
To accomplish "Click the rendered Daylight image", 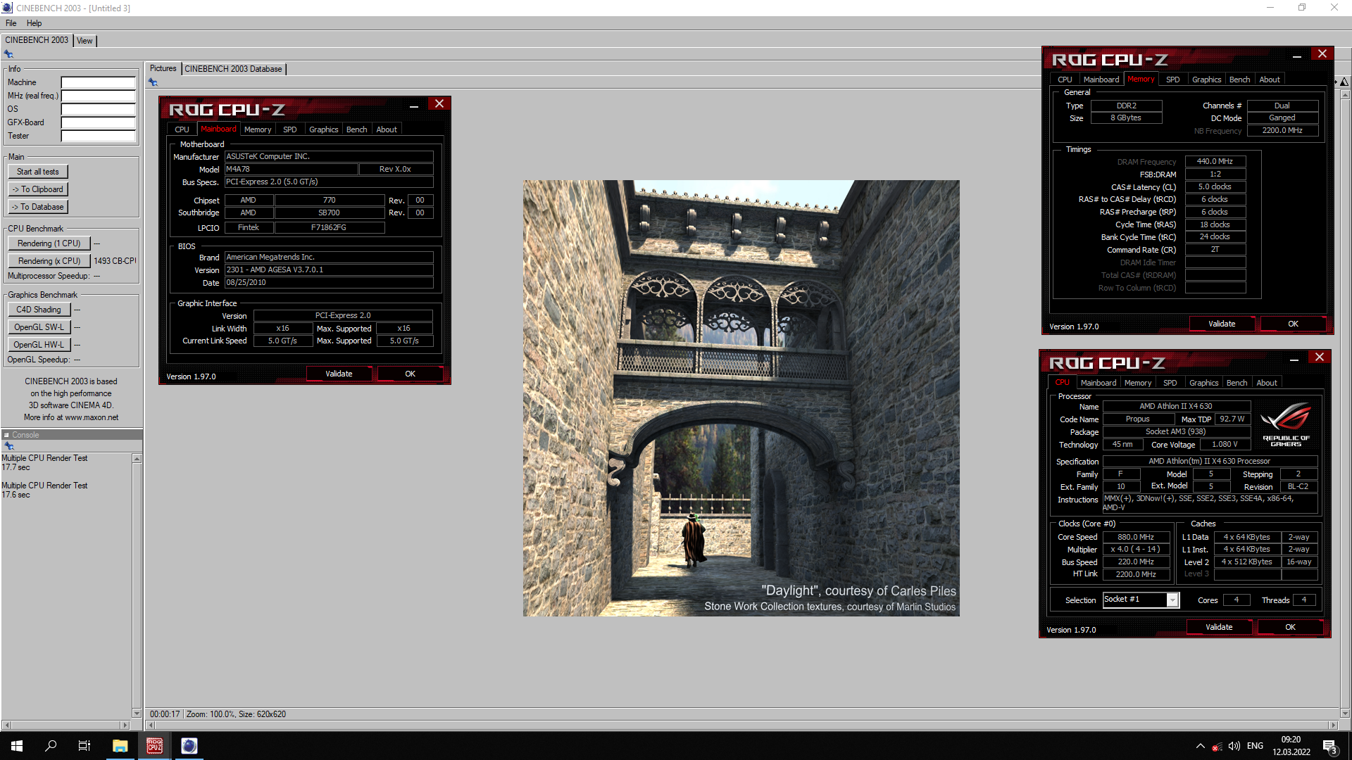I will point(741,398).
